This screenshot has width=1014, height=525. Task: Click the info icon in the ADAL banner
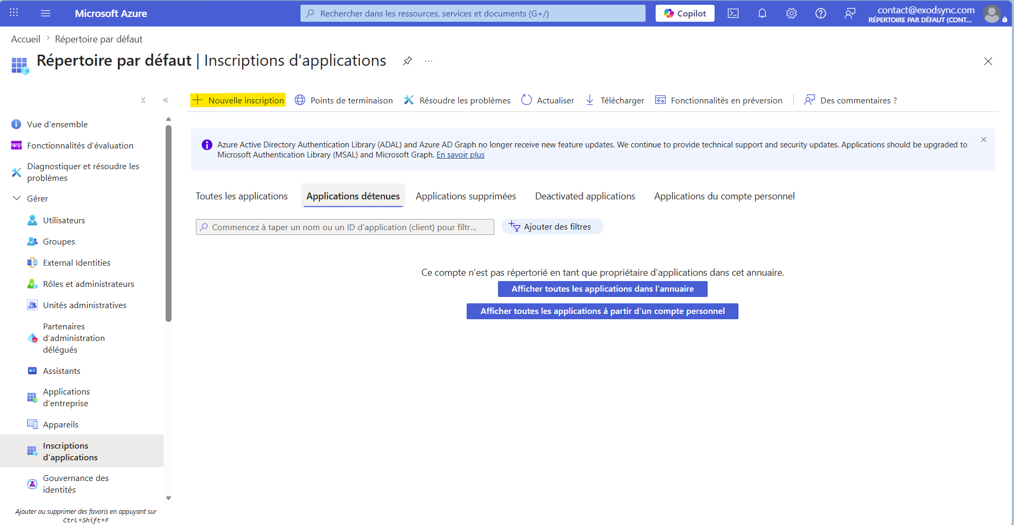point(207,145)
